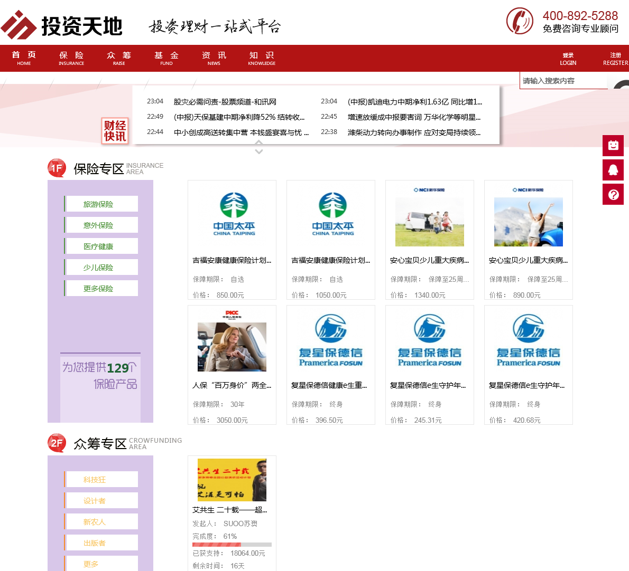Open NCI mountain woman image, 890.00元 product

point(529,222)
